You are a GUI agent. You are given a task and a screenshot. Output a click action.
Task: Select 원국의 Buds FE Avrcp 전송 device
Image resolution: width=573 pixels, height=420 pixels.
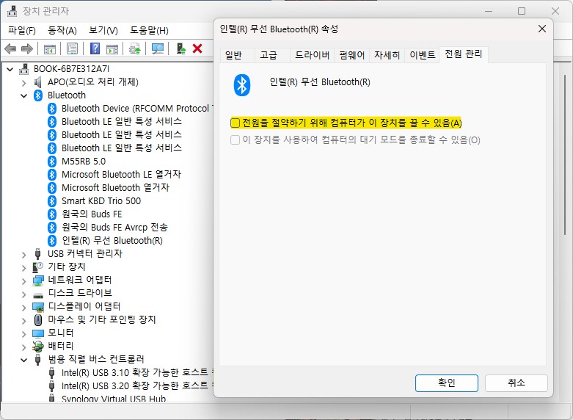coord(114,228)
